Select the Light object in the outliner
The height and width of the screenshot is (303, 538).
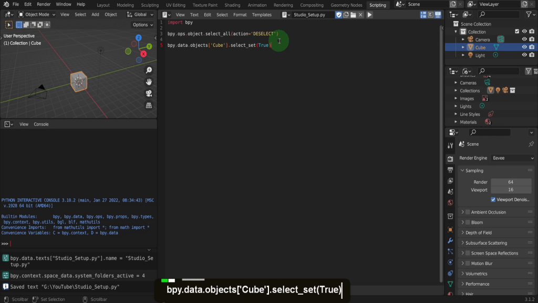click(x=480, y=55)
